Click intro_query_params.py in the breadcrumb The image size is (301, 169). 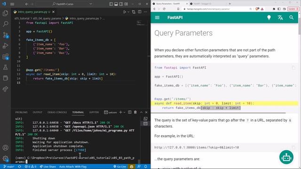point(84,18)
